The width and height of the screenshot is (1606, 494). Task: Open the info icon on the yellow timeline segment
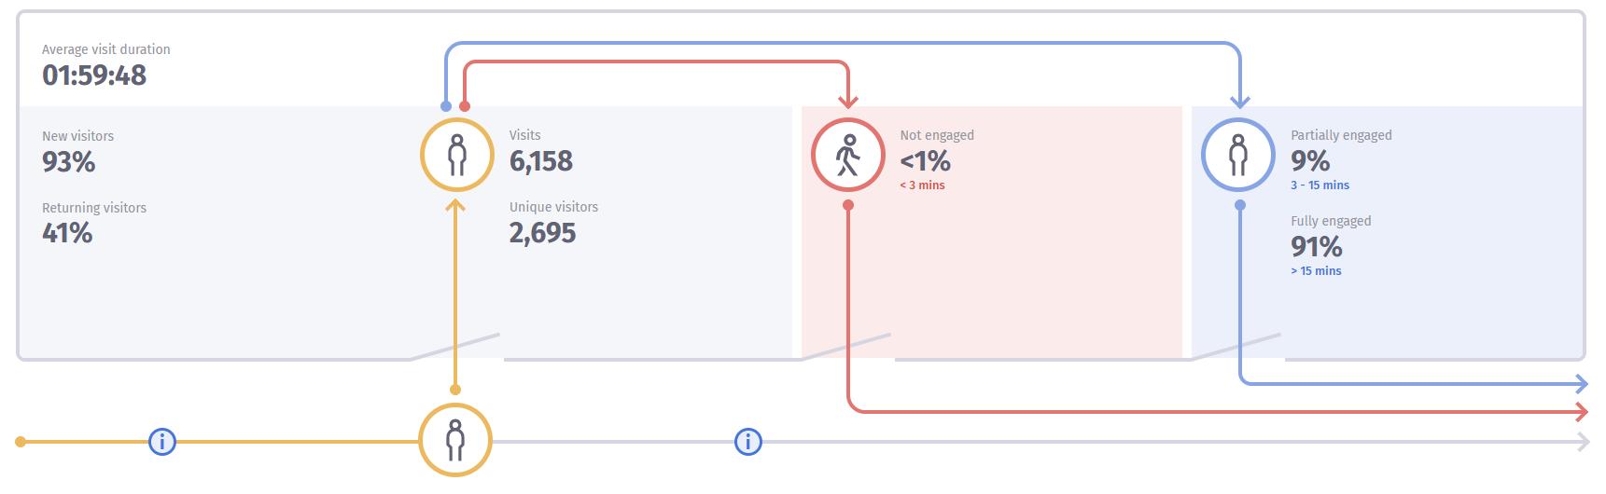(x=162, y=441)
